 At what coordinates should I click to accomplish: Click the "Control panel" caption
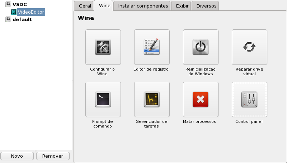(249, 121)
